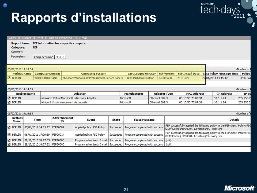Select the timestamp 05/02/2011 14:14:54
Screen dimensions: 257x193
coord(20,69)
